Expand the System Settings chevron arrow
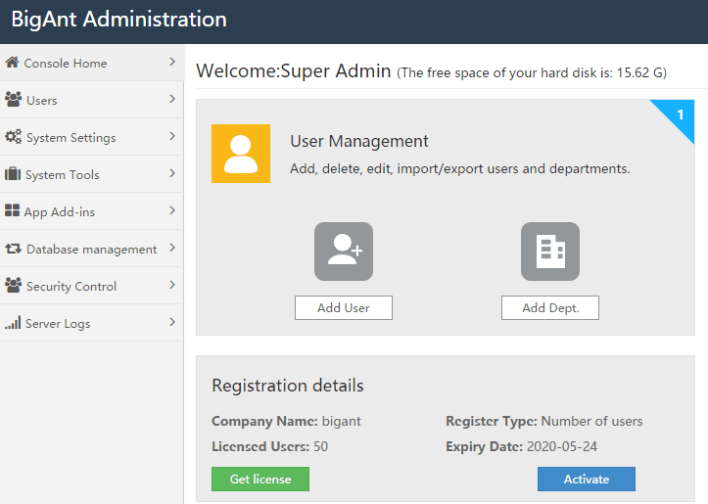Screen dimensions: 708x504 [x=171, y=136]
